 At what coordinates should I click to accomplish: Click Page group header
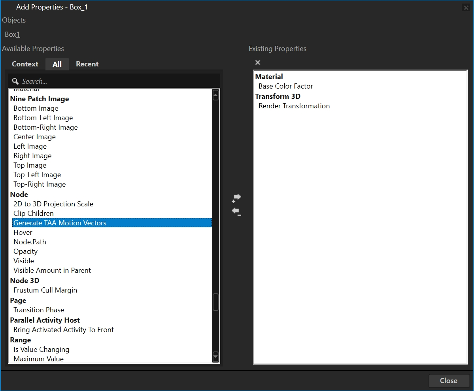click(18, 300)
